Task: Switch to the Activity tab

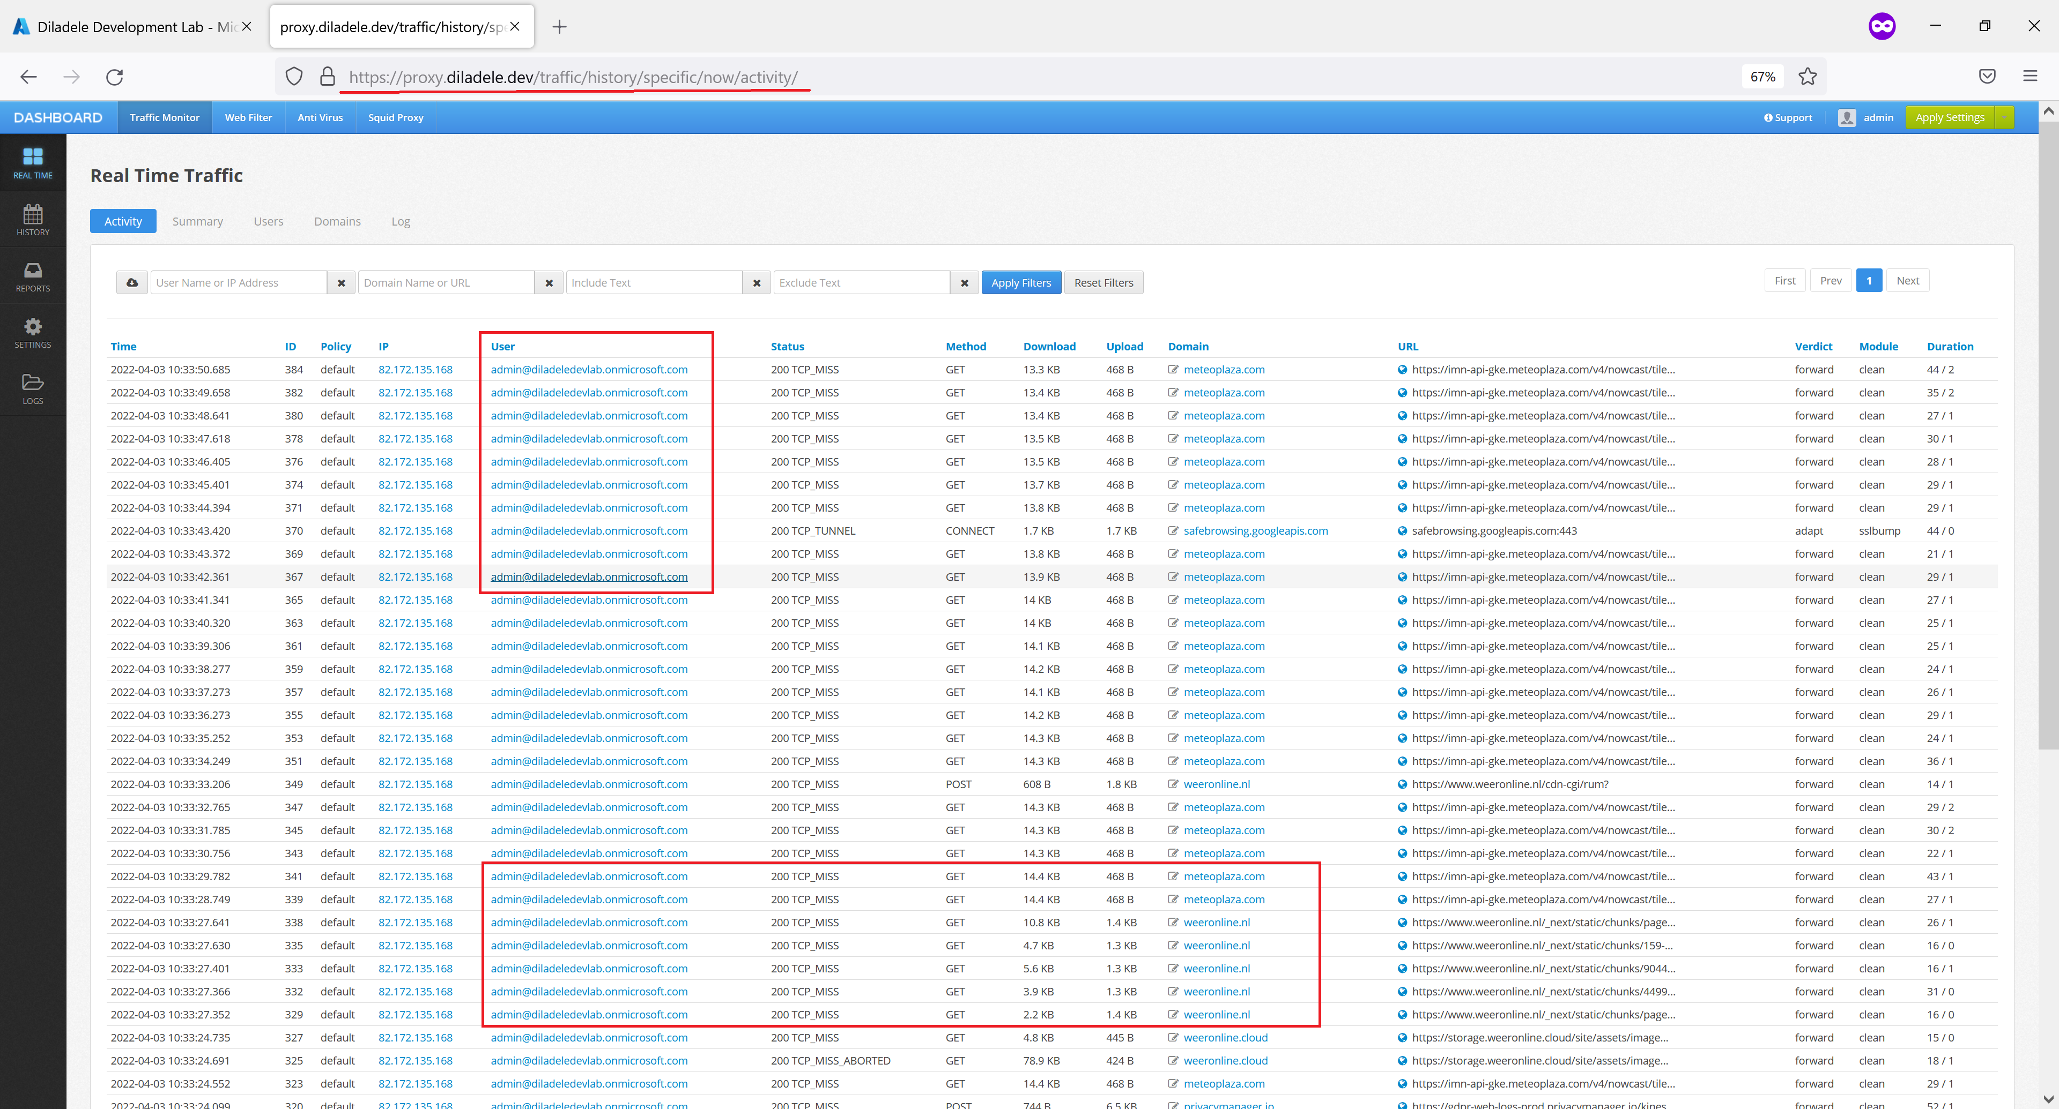Action: tap(124, 220)
